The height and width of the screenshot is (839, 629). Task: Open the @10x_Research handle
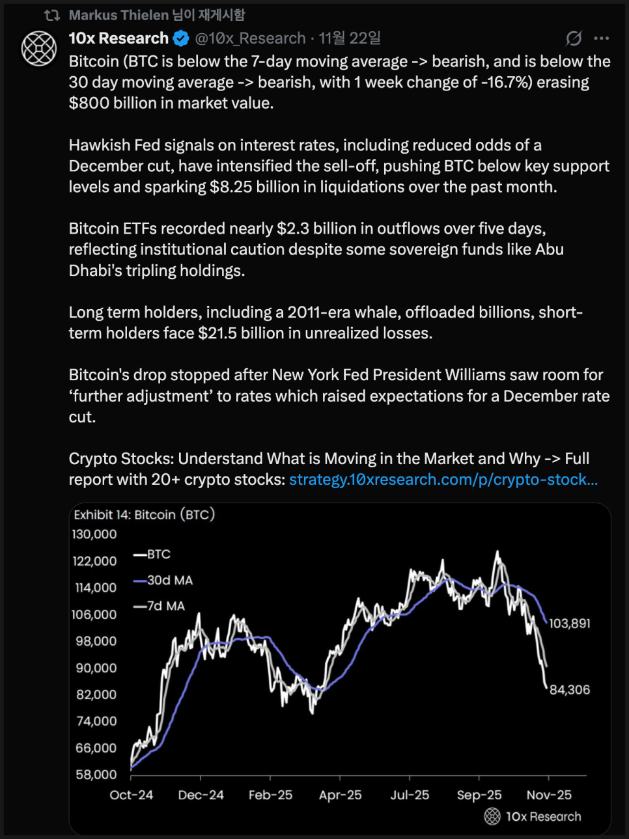tap(251, 38)
